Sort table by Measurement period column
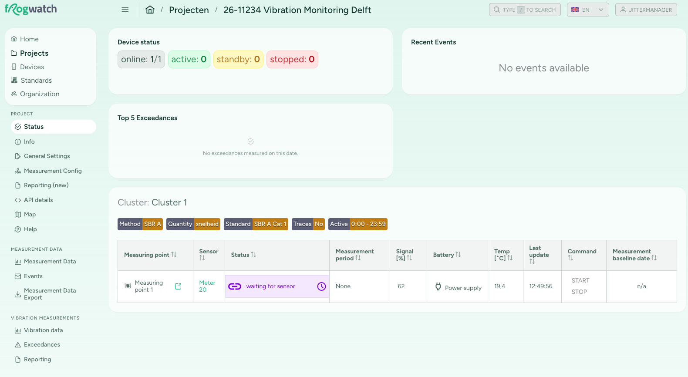688x377 pixels. click(358, 258)
